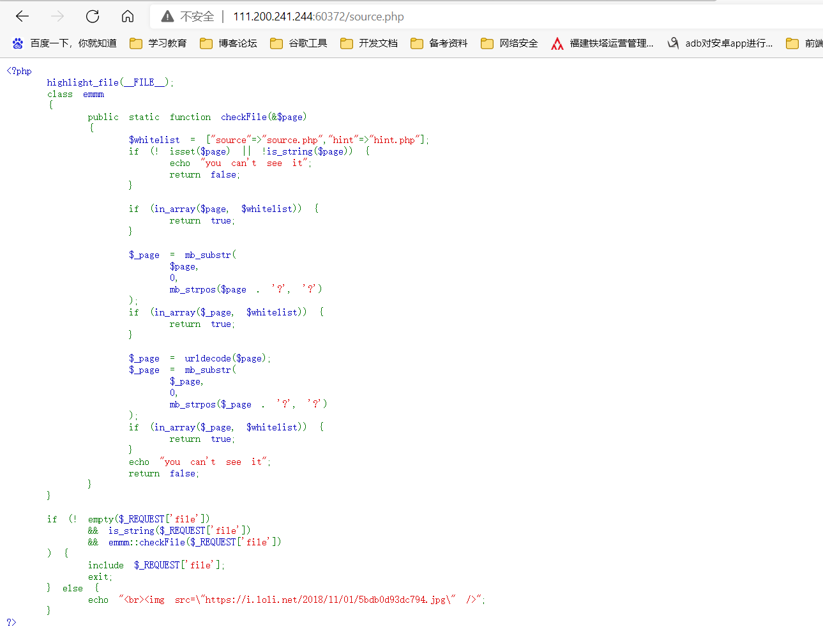Viewport: 823px width, 629px height.
Task: Click the '&& is_string($_REQUEST['file'])' line
Action: point(169,531)
